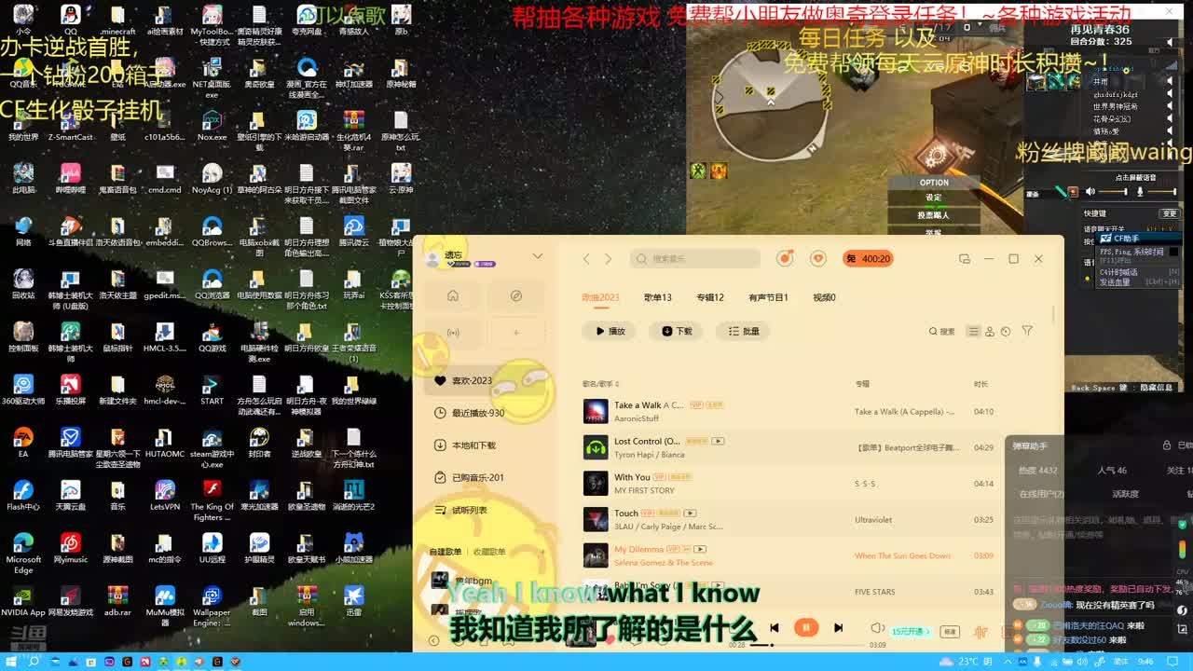Seek within the song progress bar
This screenshot has height=671, width=1193.
click(807, 645)
